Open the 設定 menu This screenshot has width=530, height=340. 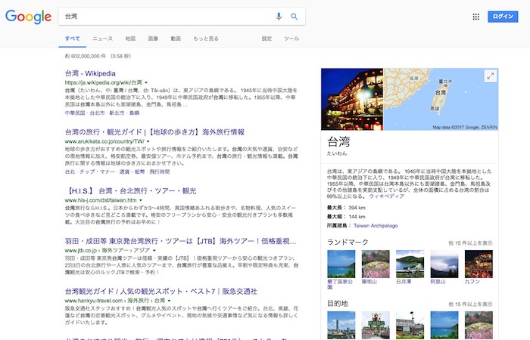point(267,38)
